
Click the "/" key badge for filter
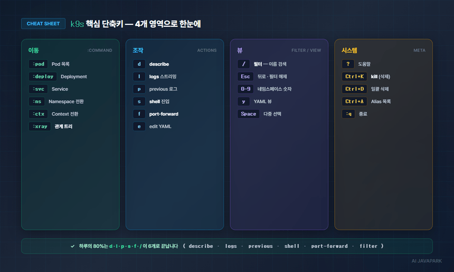pos(243,64)
